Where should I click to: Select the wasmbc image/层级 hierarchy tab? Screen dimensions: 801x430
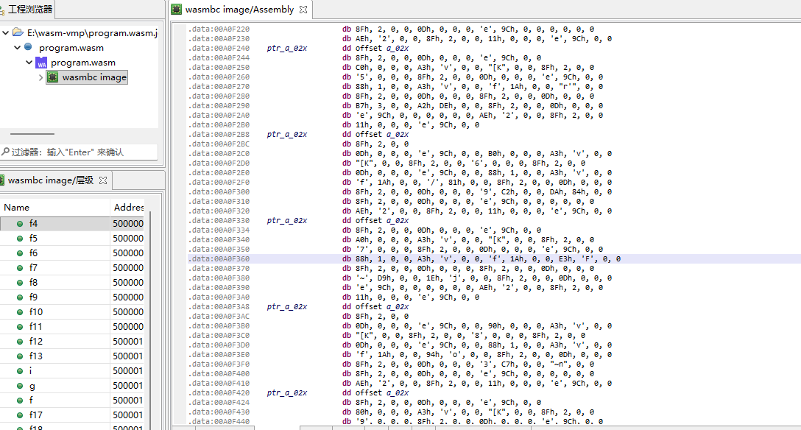[51, 180]
